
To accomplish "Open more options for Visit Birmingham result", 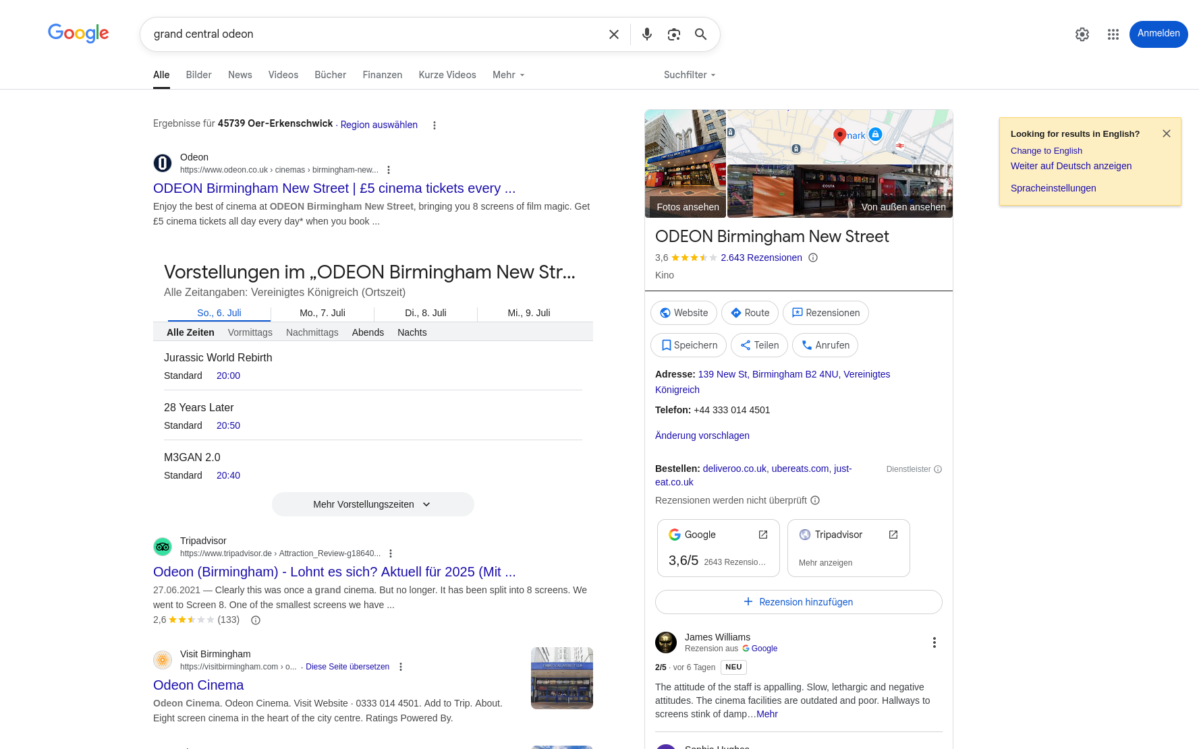I will pos(401,667).
